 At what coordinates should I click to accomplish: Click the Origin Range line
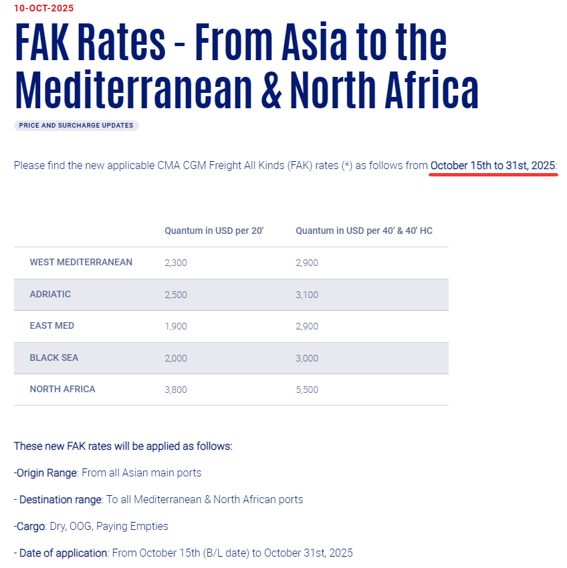[108, 472]
